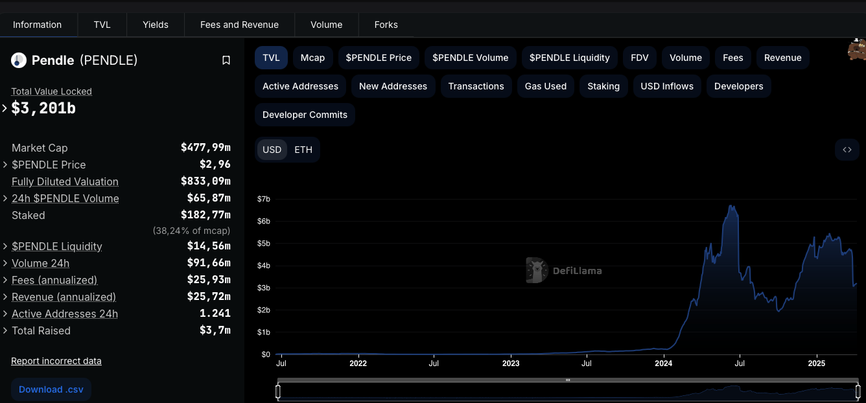The image size is (866, 403).
Task: Expand Volume 24h row
Action: (6, 263)
